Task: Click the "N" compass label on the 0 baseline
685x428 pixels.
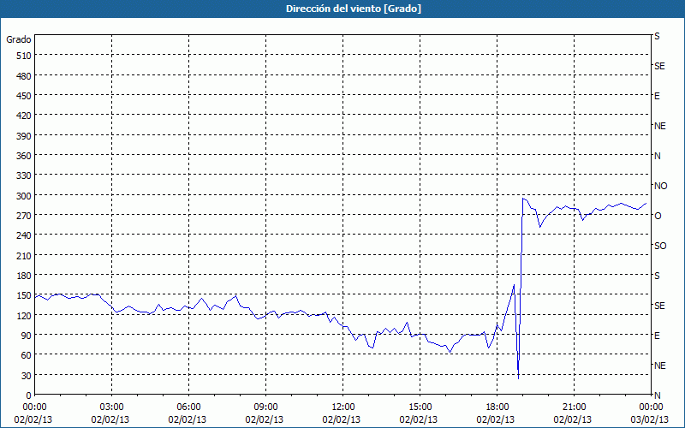Action: click(x=657, y=395)
